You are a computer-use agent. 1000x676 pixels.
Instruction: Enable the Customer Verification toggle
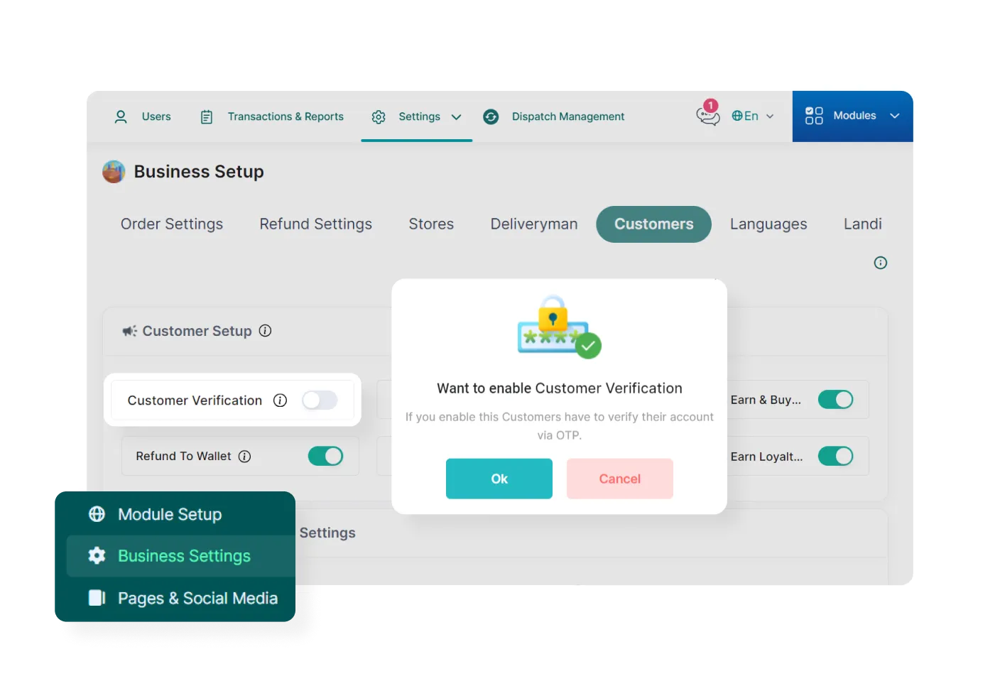[x=320, y=400]
